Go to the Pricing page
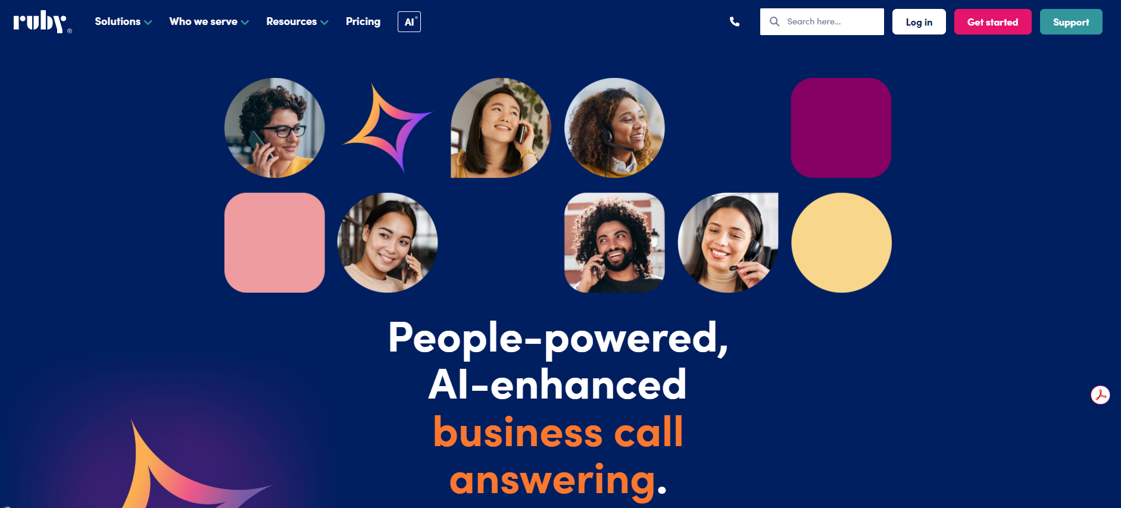 (363, 21)
